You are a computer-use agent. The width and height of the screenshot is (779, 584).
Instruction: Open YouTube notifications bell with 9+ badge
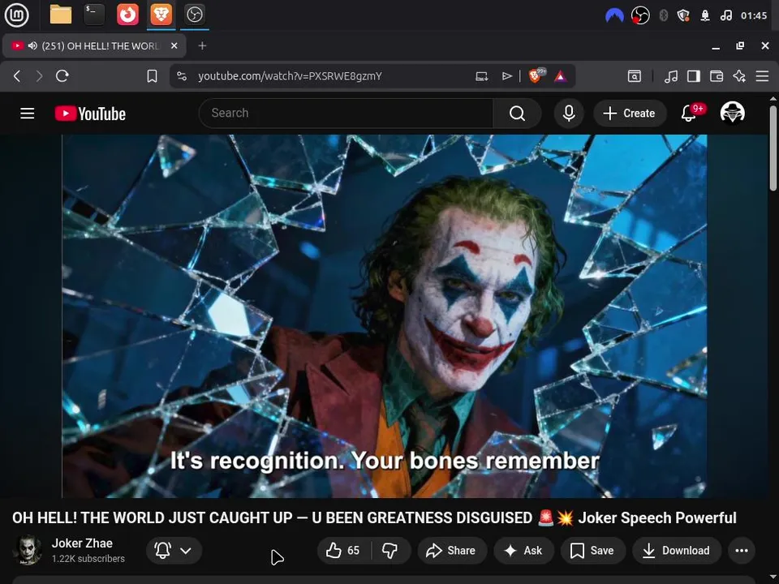click(x=690, y=113)
